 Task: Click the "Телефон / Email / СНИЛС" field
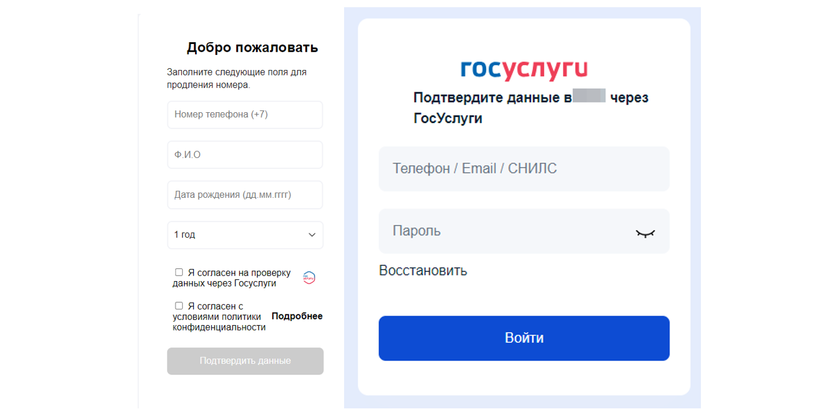tap(523, 169)
